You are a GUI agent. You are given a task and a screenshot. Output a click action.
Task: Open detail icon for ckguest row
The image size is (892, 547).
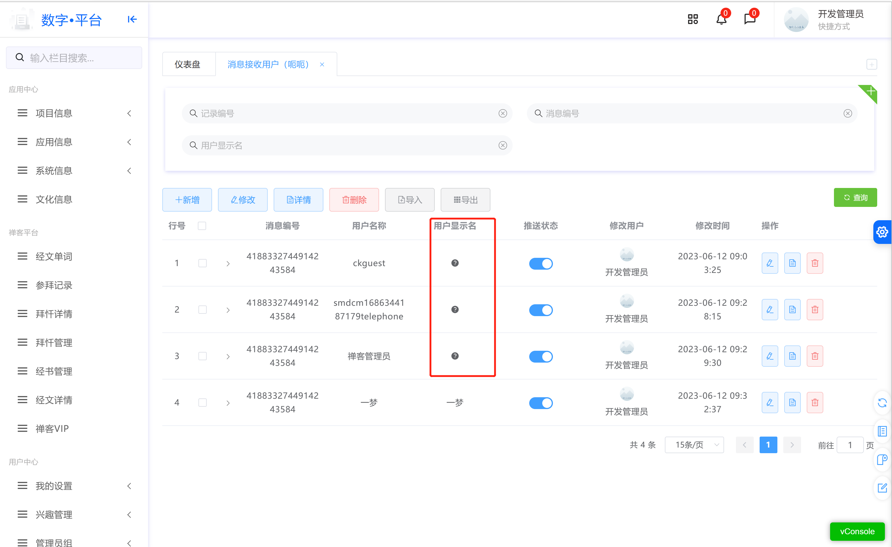point(792,263)
